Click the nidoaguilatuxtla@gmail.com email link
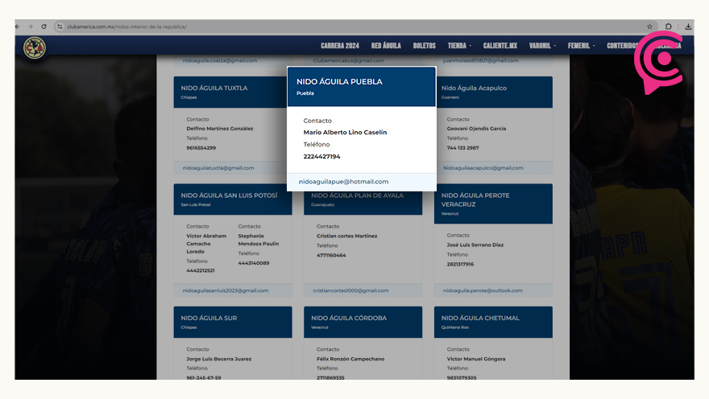The height and width of the screenshot is (399, 709). (x=218, y=168)
